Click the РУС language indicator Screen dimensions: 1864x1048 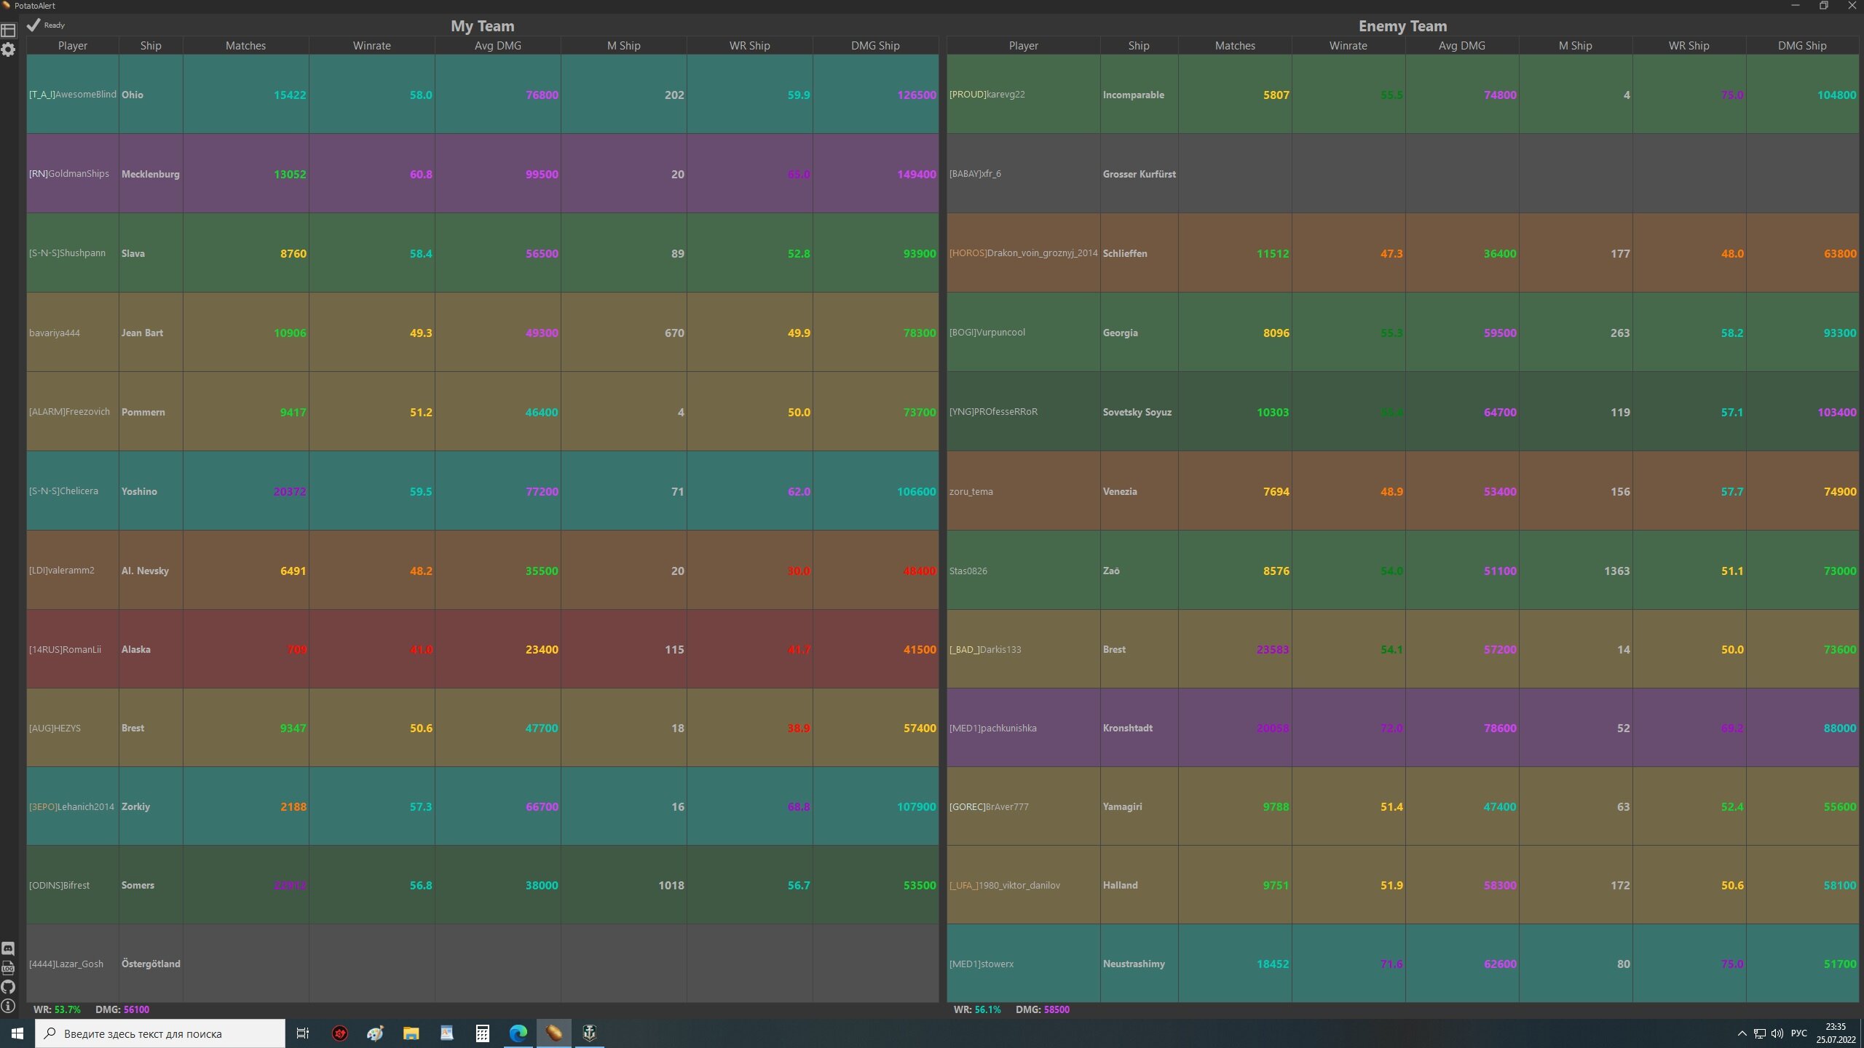(1798, 1033)
